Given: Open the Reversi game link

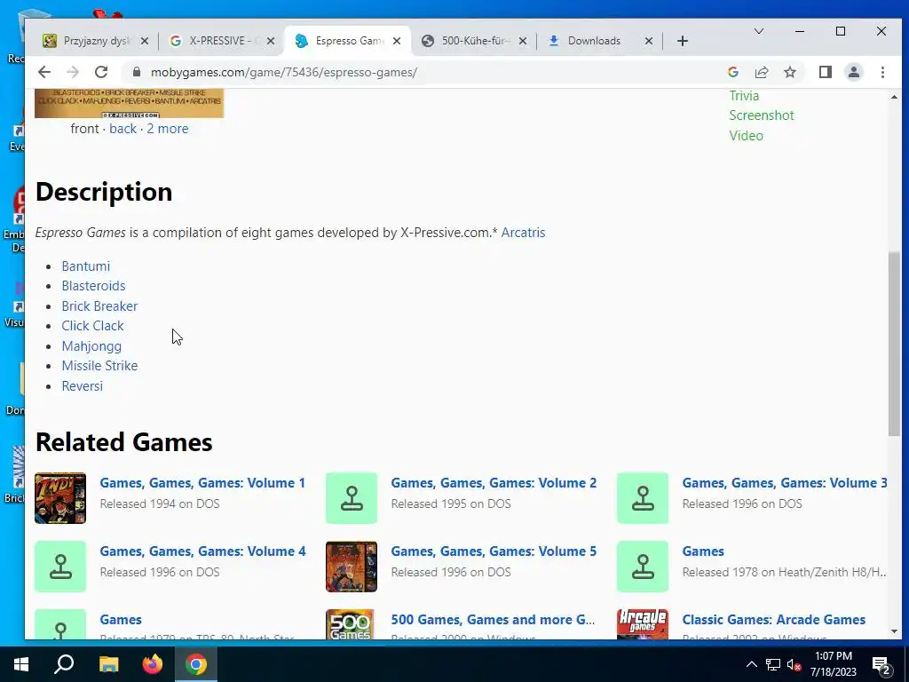Looking at the screenshot, I should 83,386.
